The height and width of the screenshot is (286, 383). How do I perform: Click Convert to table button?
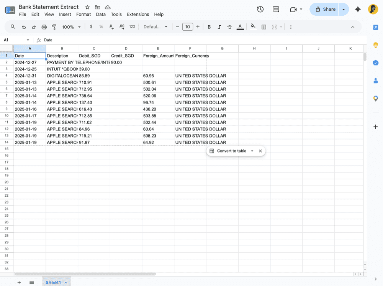pyautogui.click(x=228, y=151)
